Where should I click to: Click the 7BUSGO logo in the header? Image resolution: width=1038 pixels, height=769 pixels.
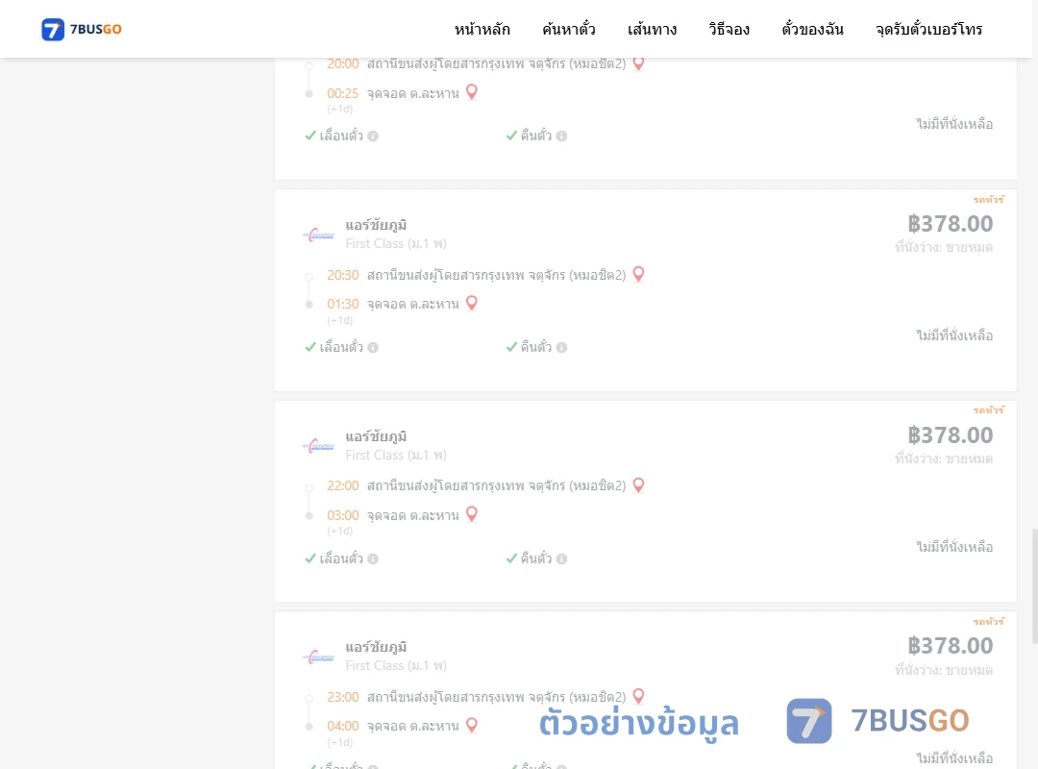(x=82, y=29)
